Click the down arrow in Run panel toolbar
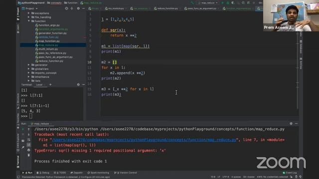The width and height of the screenshot is (319, 179). (x=29, y=134)
